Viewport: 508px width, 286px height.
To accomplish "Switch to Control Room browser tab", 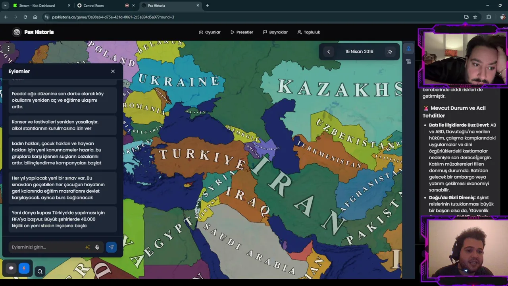I will (x=94, y=6).
